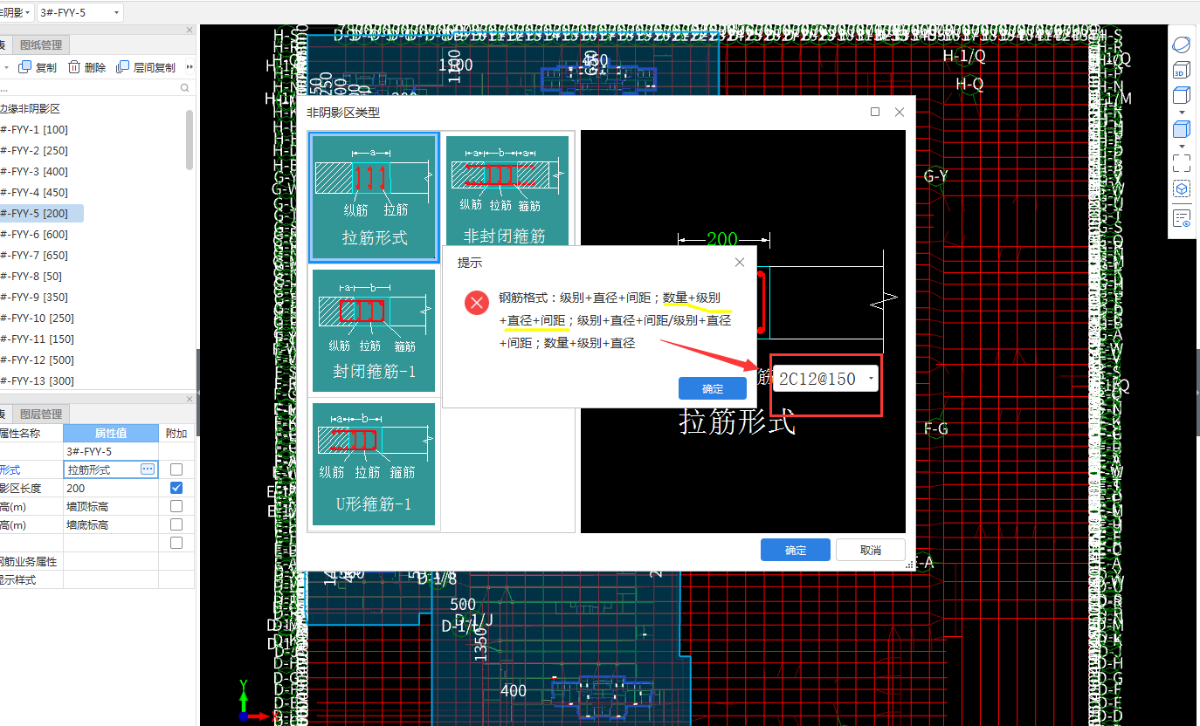Click the search magnifier icon in component list
Image resolution: width=1200 pixels, height=726 pixels.
[x=184, y=88]
